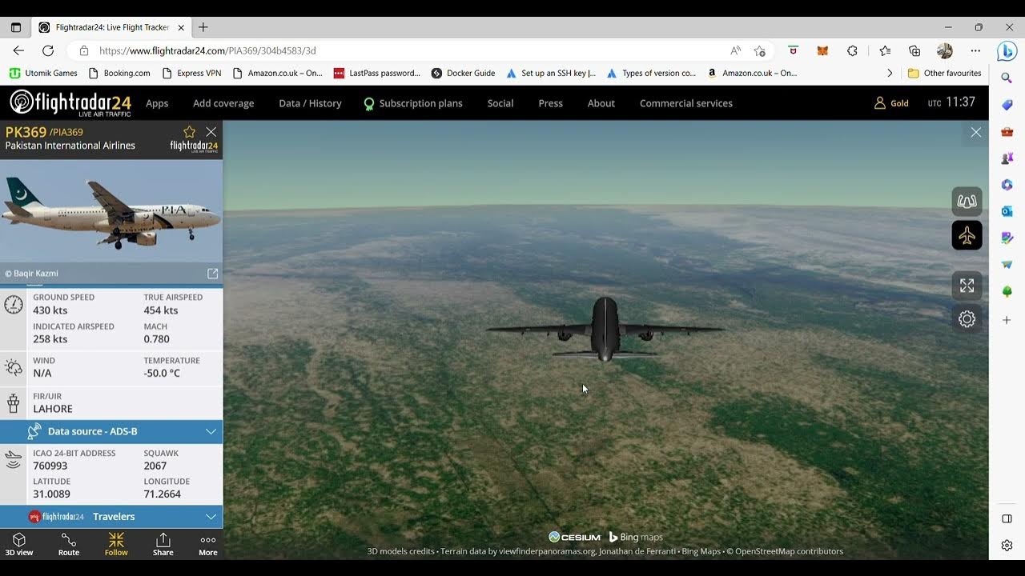Open Bing Copilot sidebar button
1025x576 pixels.
(x=1007, y=50)
